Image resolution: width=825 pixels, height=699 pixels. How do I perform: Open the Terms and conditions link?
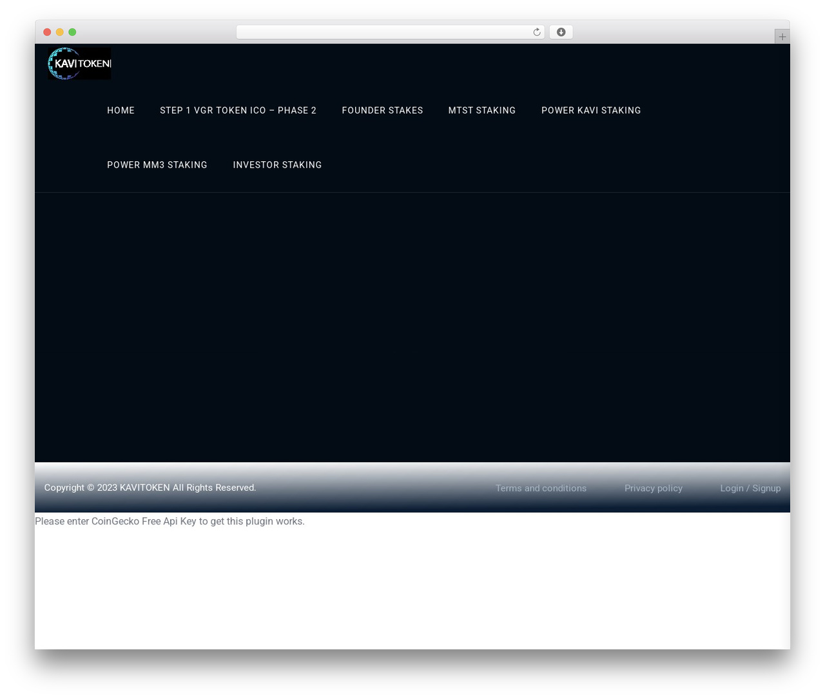pos(541,488)
